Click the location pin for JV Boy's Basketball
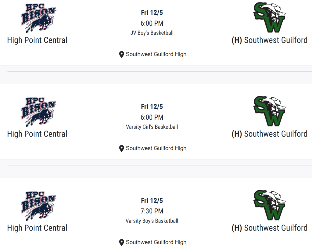Screen dimensions: 312x250 121,55
